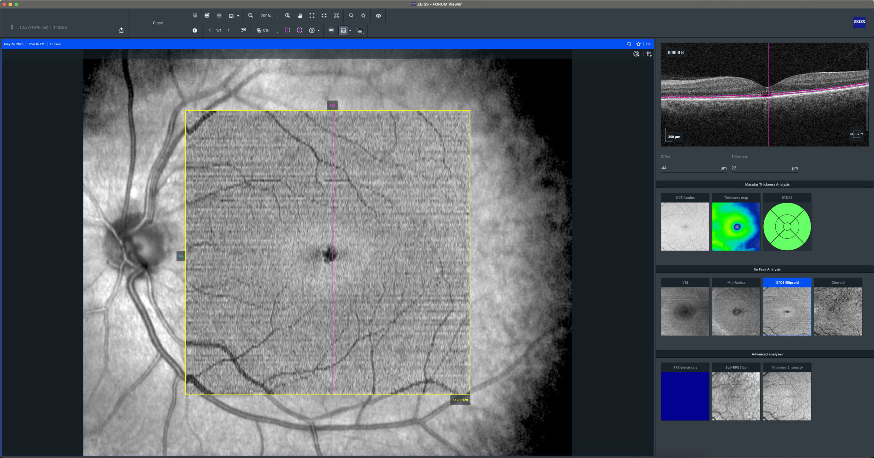Click the En Face label in header

55,44
